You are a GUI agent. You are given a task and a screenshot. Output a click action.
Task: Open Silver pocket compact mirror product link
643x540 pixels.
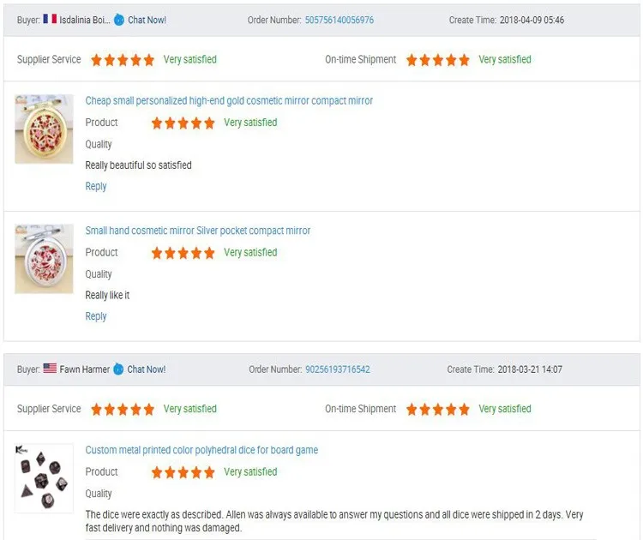(198, 231)
